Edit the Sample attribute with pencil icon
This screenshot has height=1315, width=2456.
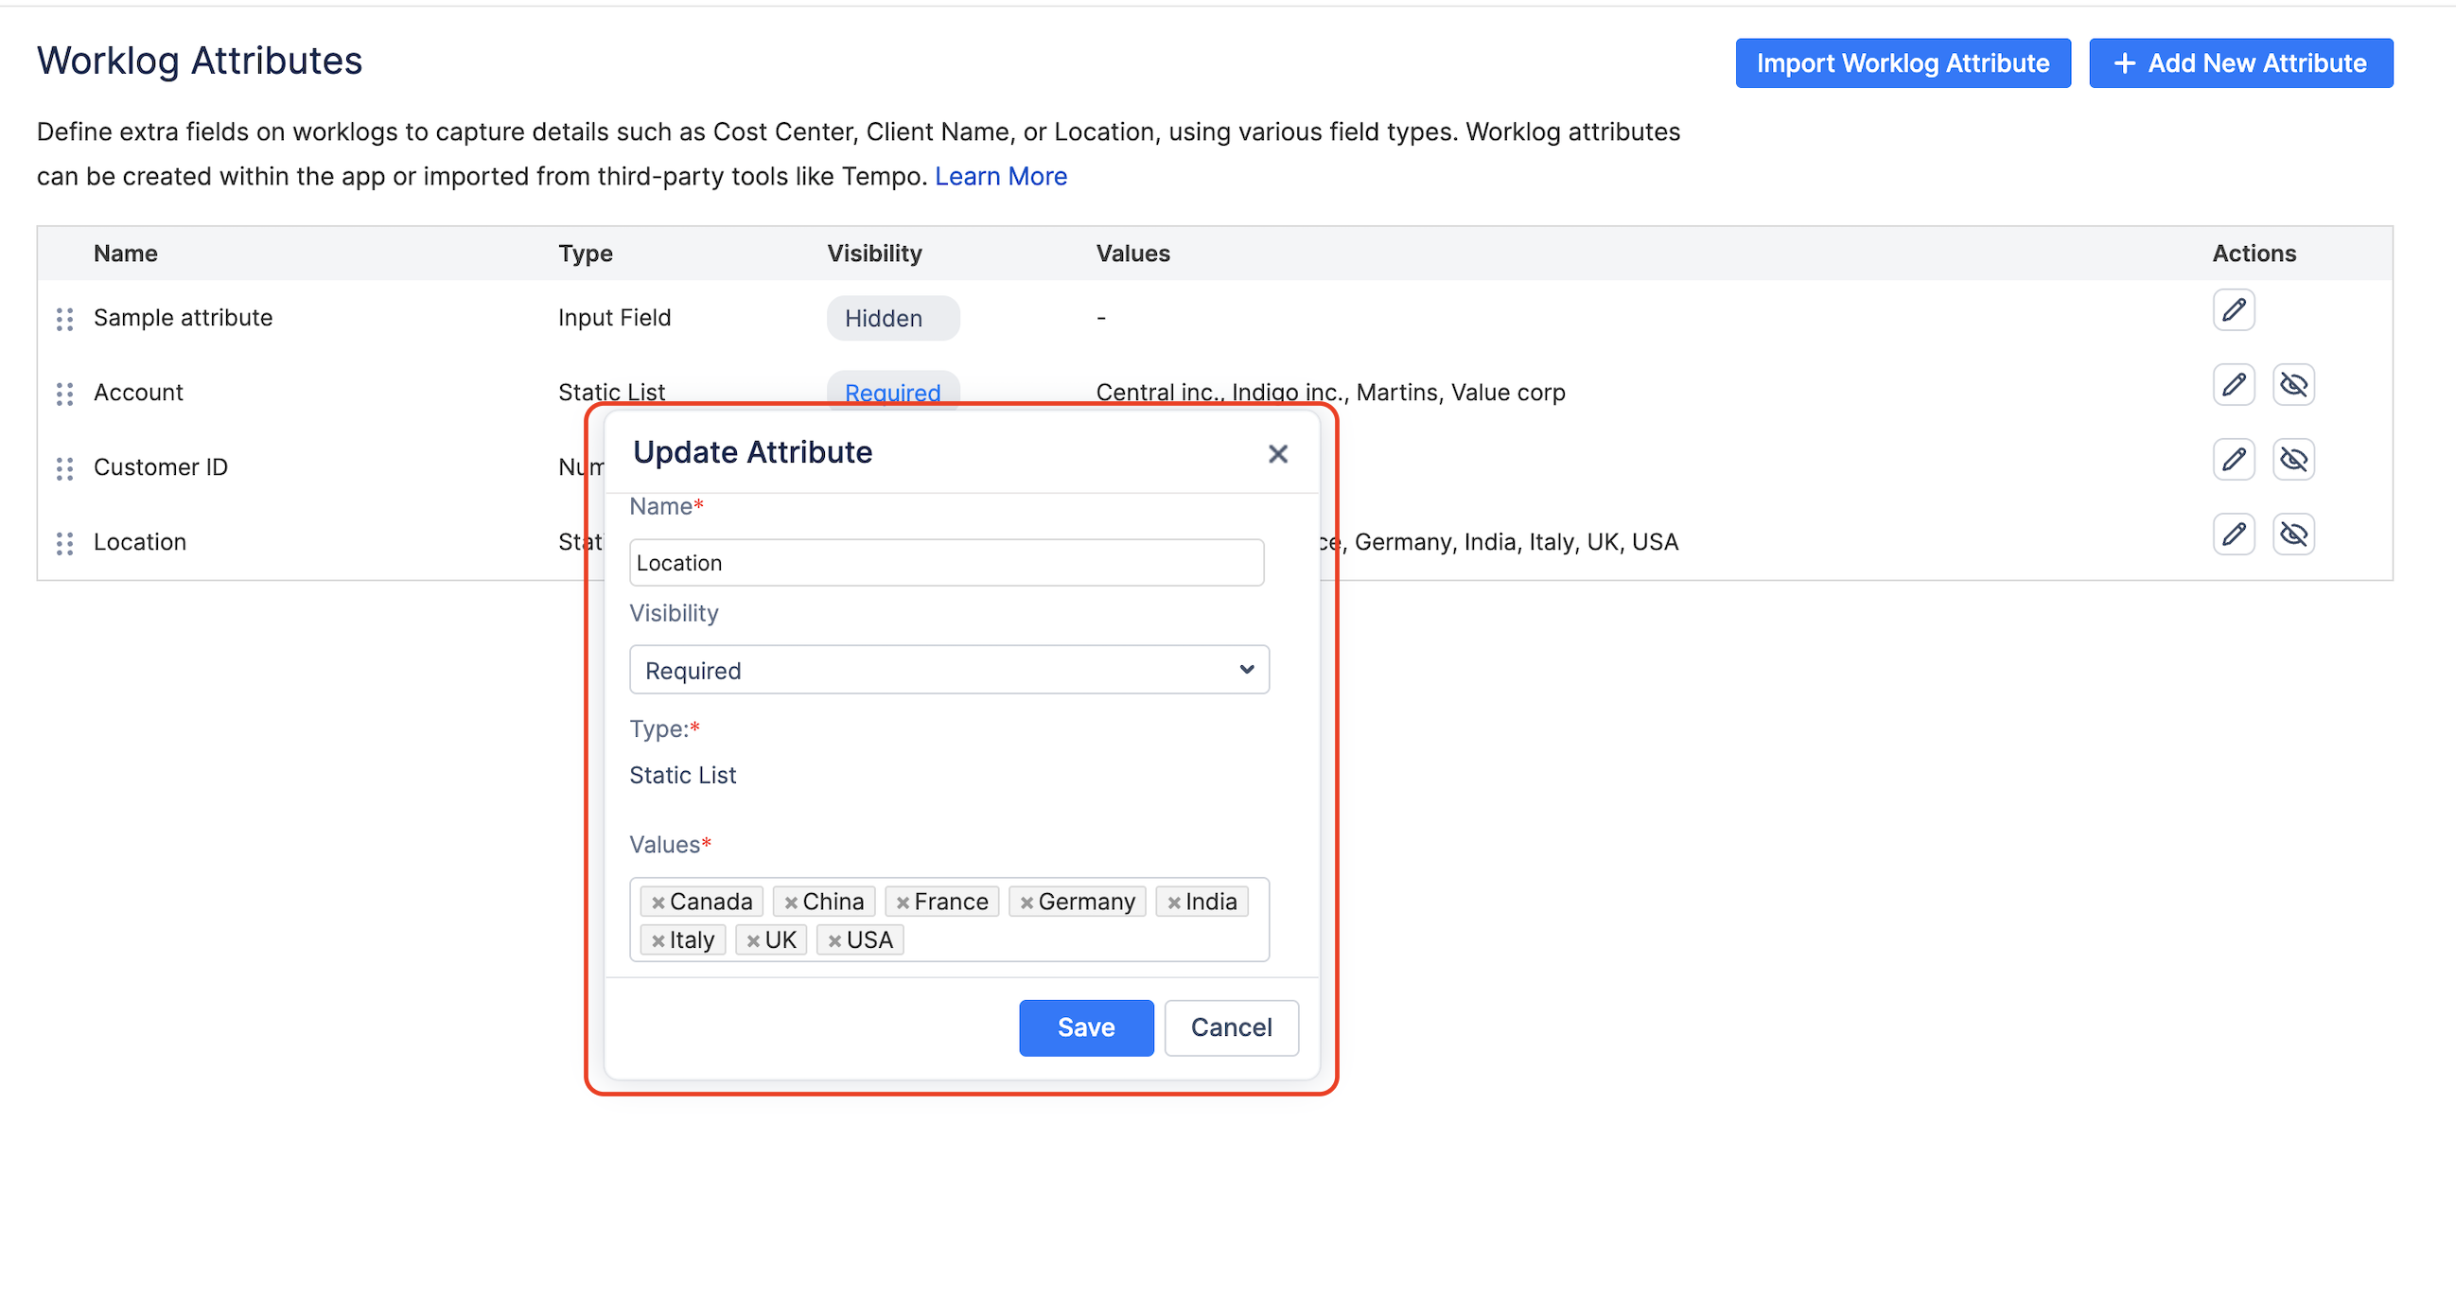point(2233,311)
